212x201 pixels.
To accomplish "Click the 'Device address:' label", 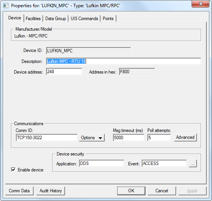I will click(28, 72).
